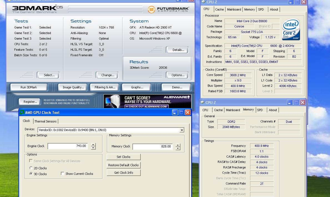330x197 pixels.
Task: Open Filtering & AA settings
Action: [x=105, y=87]
